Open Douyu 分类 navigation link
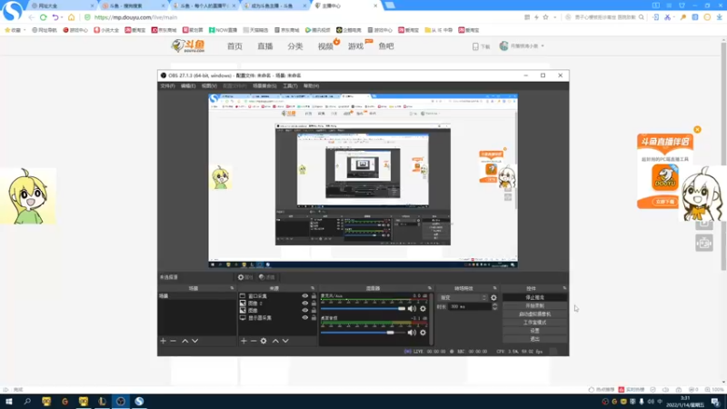Image resolution: width=727 pixels, height=409 pixels. tap(295, 46)
